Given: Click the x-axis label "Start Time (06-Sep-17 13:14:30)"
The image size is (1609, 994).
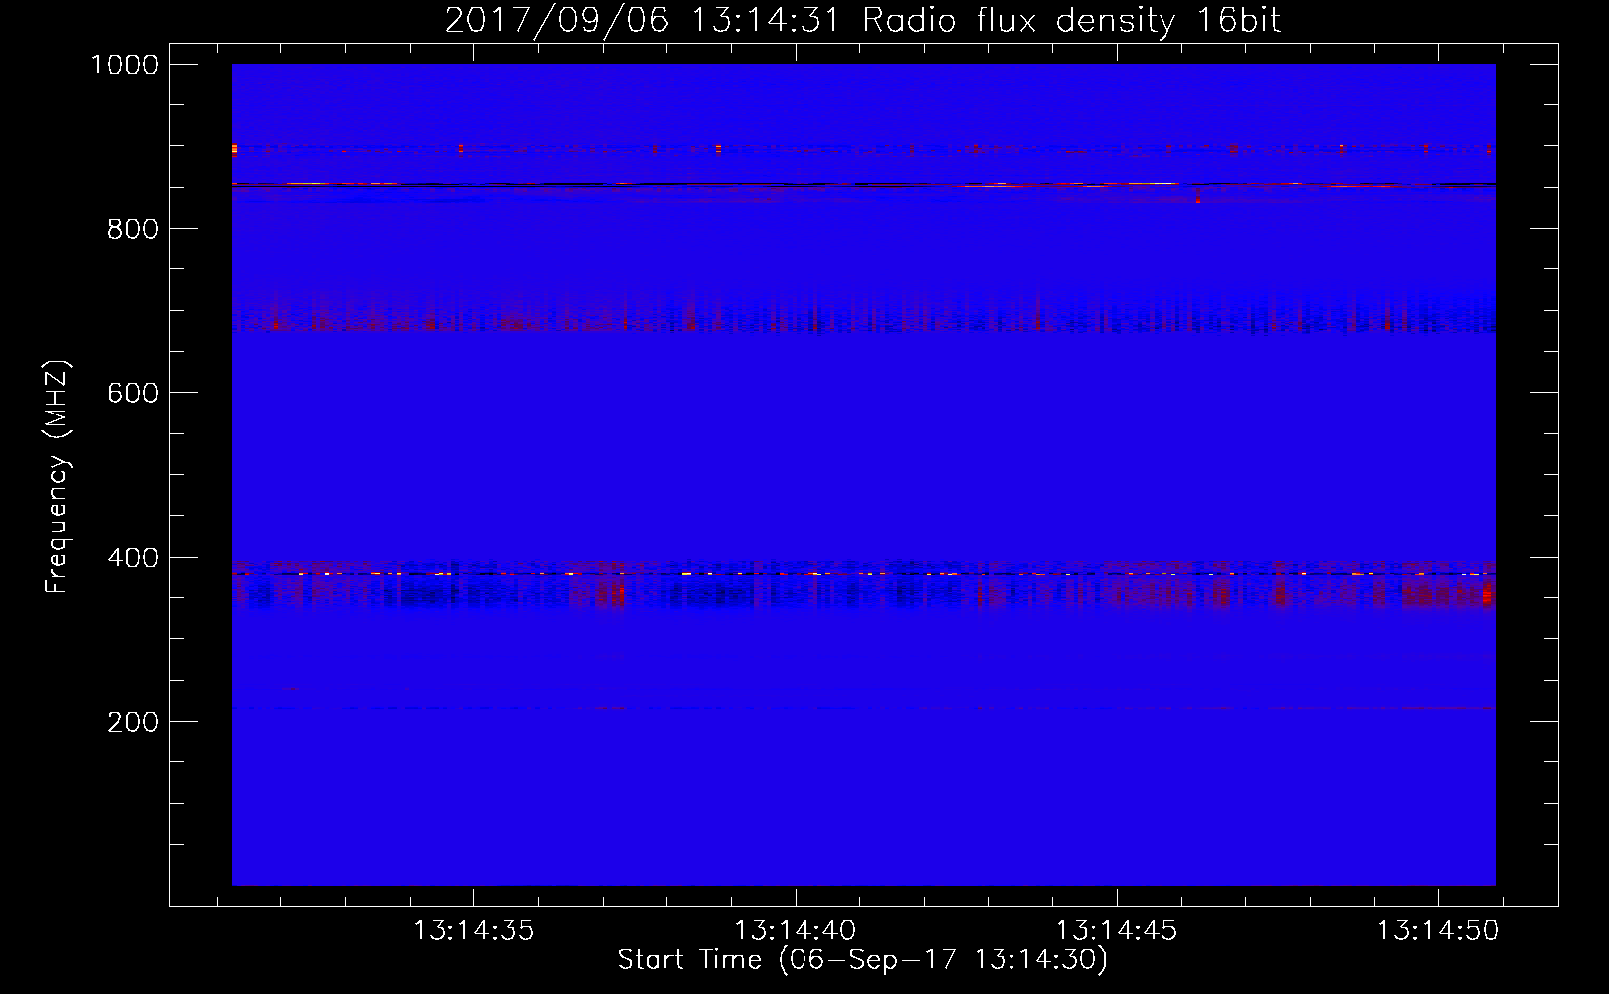Looking at the screenshot, I should (862, 960).
